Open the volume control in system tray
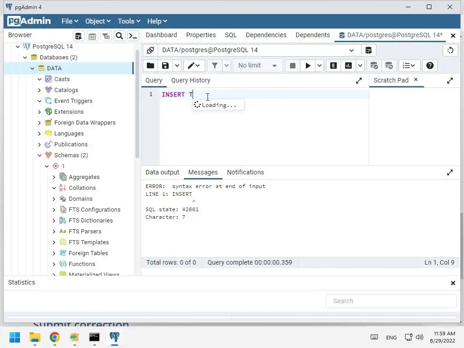Screen dimensions: 464x348 click(419, 337)
